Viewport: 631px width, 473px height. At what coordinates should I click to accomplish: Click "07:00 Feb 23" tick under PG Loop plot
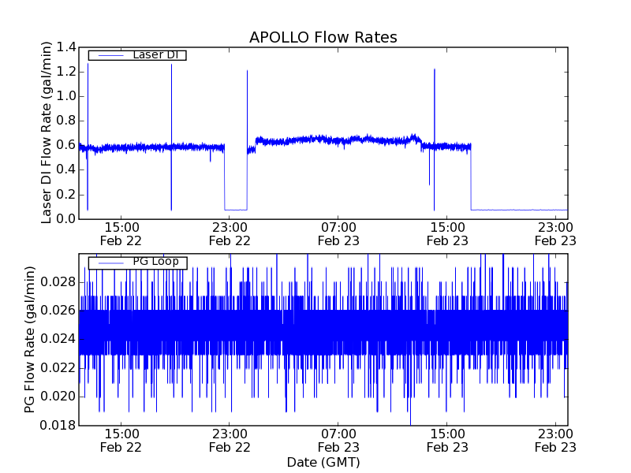click(x=338, y=441)
